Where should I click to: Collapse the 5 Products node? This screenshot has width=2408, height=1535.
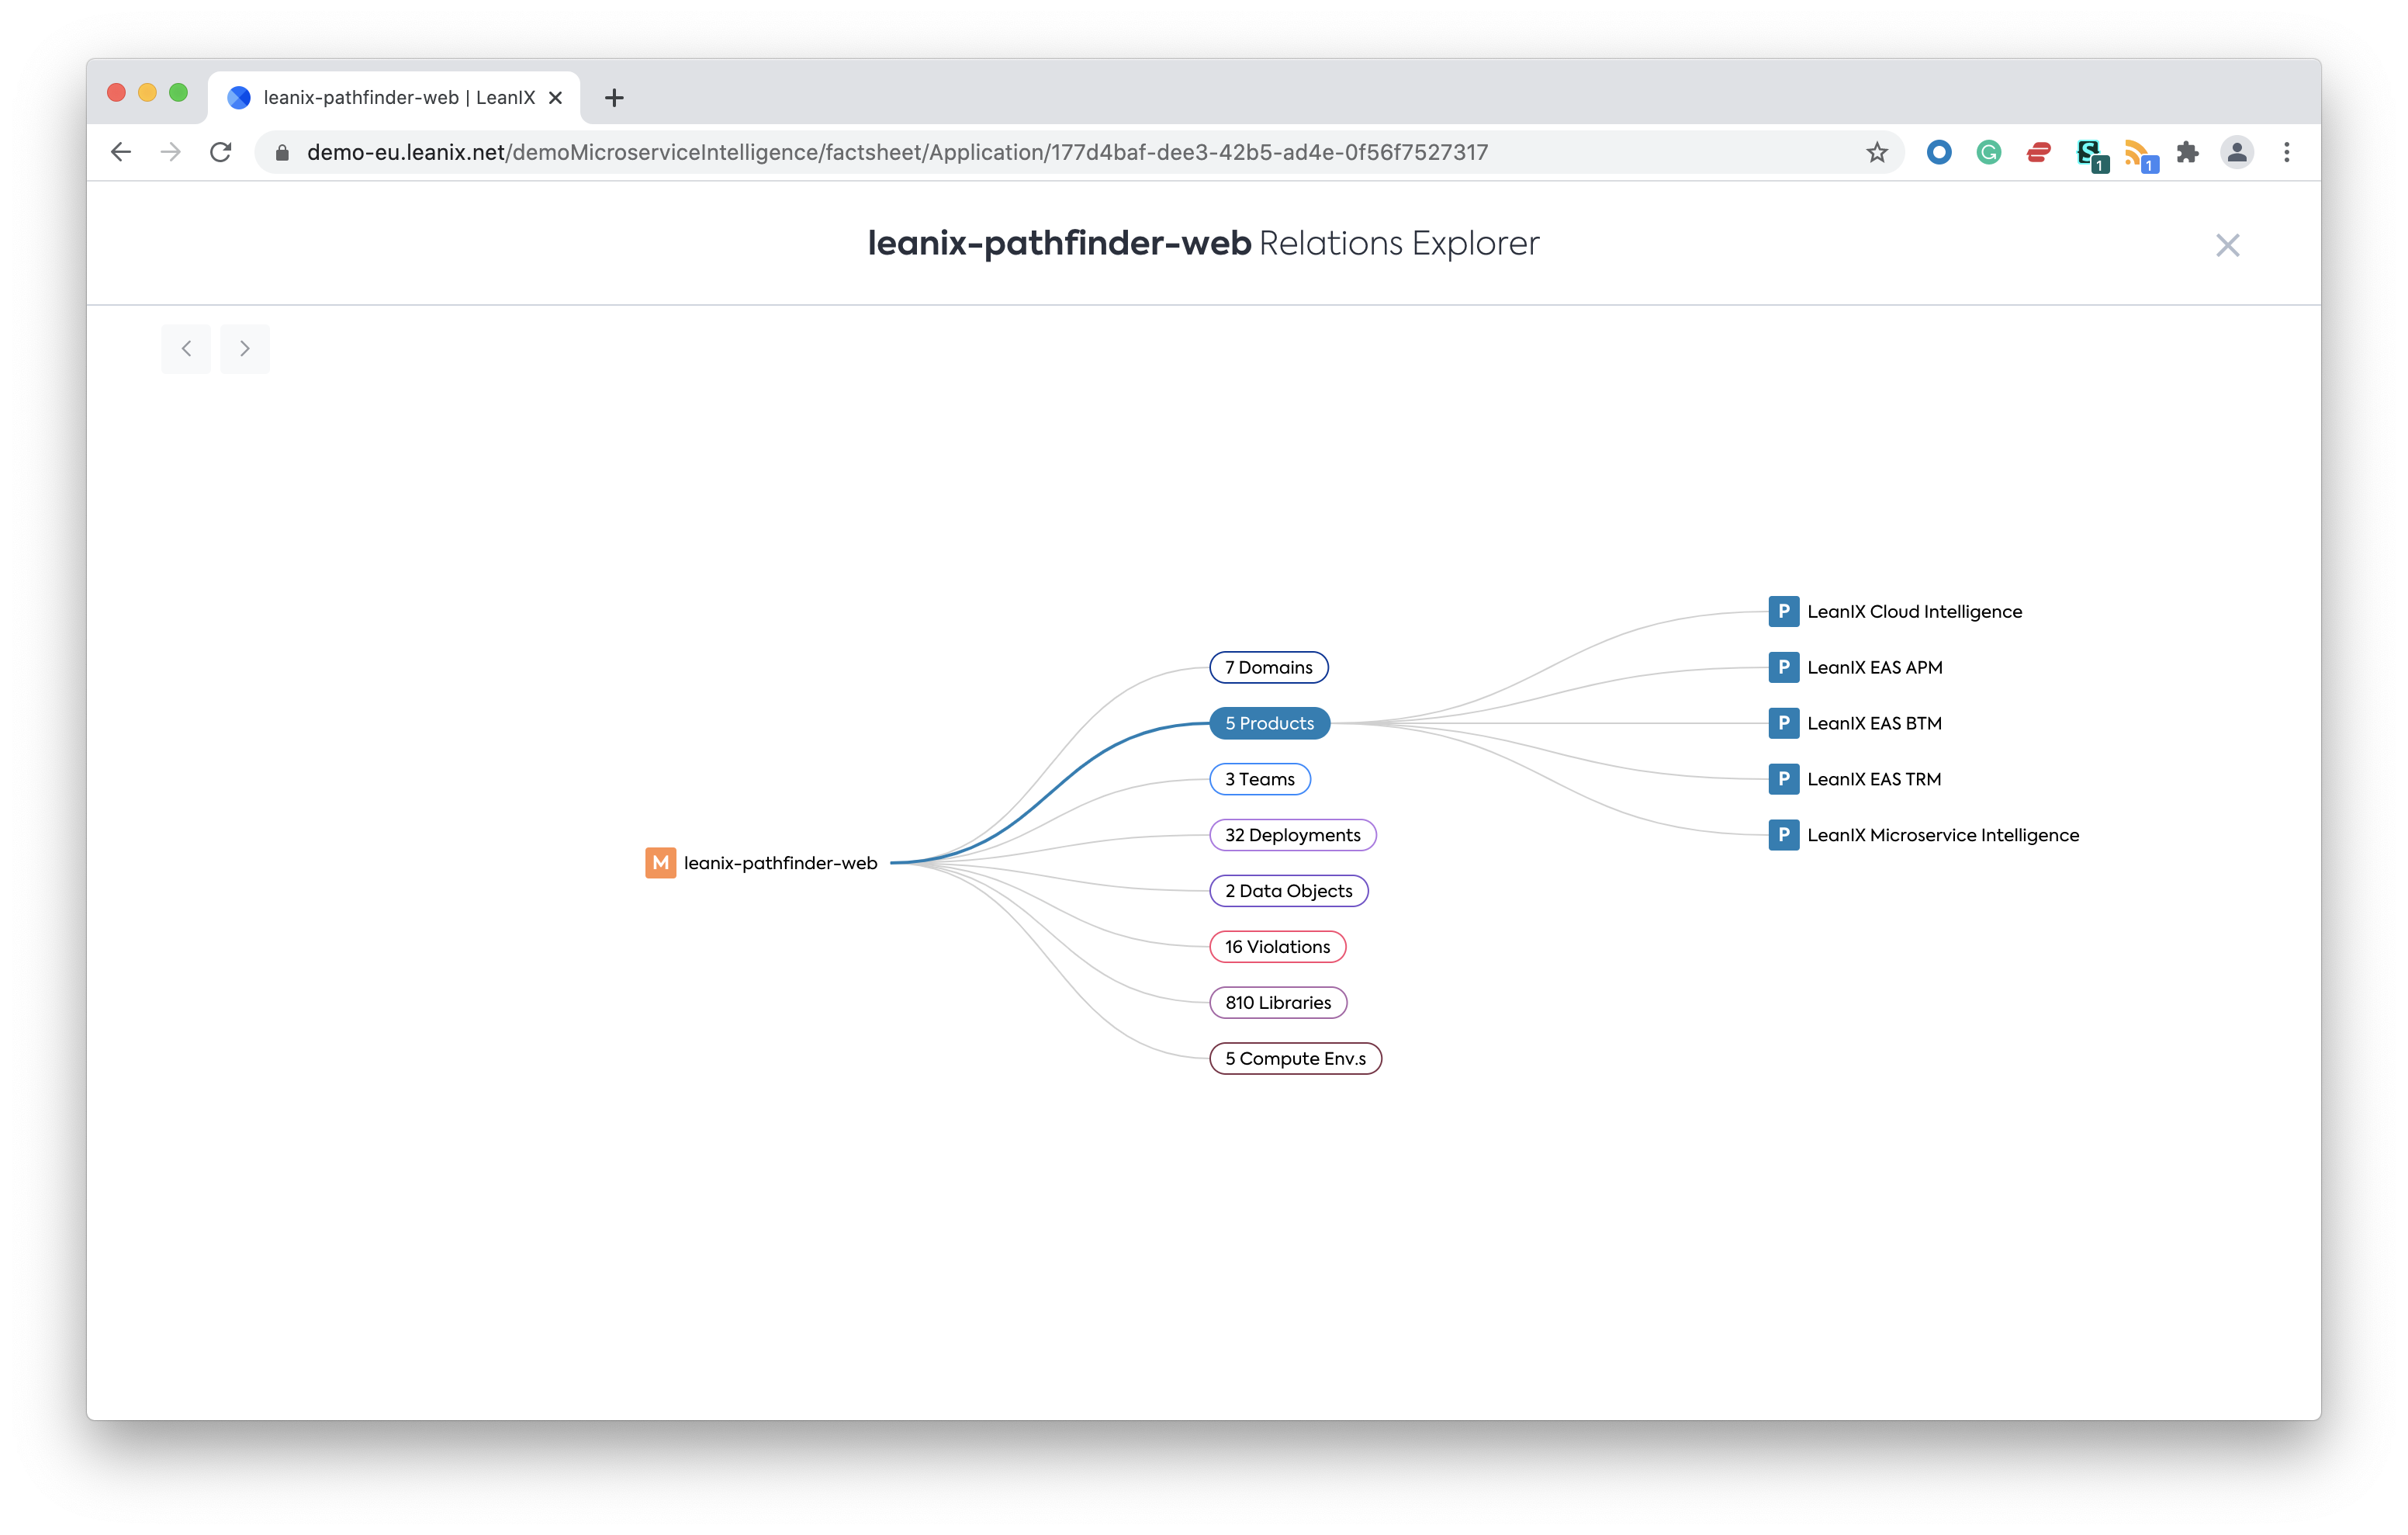pos(1269,723)
